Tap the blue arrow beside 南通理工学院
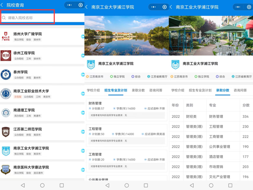 point(83,113)
